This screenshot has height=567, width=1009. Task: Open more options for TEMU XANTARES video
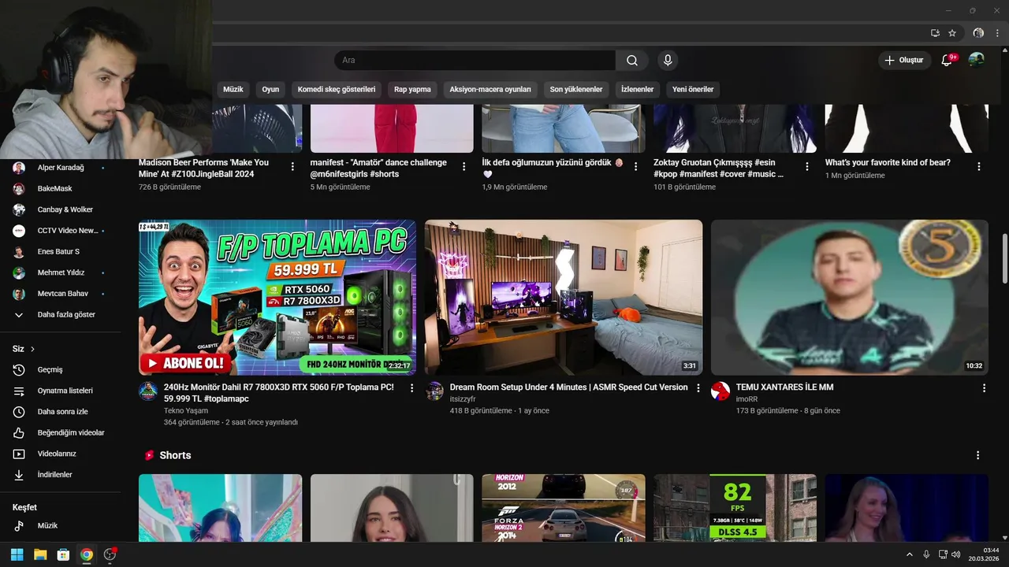[x=984, y=388]
